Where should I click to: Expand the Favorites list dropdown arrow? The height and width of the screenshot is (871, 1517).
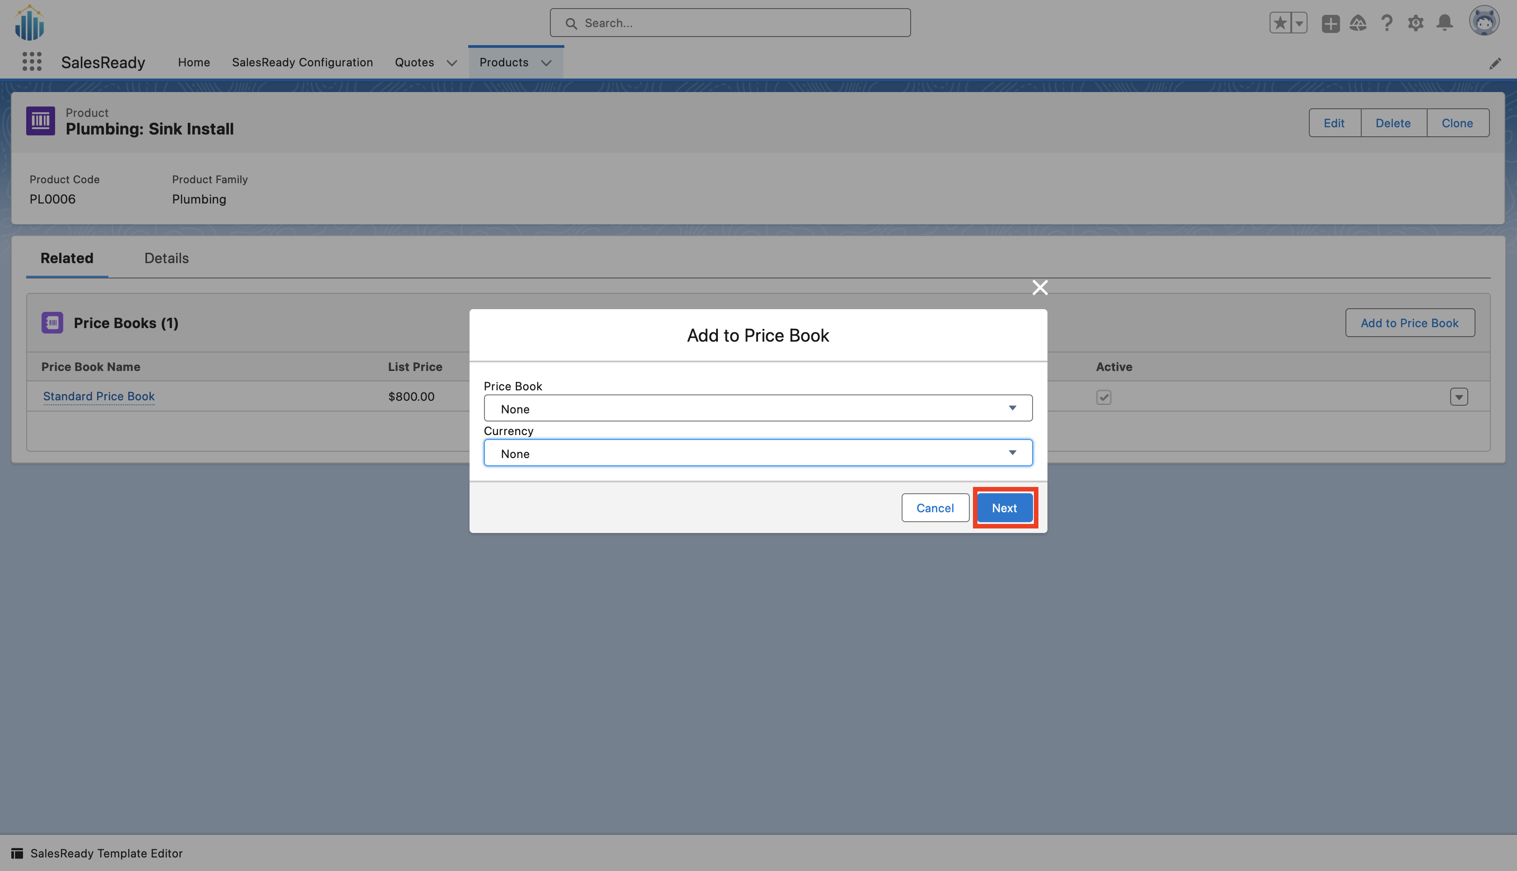pyautogui.click(x=1299, y=23)
